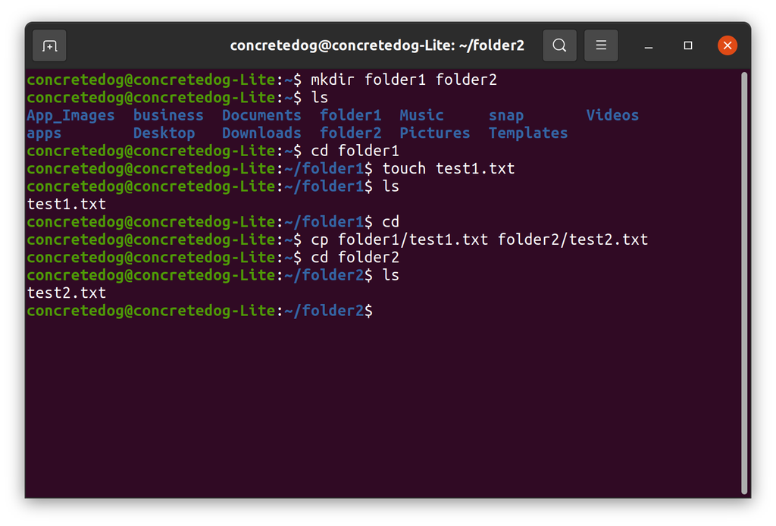Screen dimensions: 776x526
Task: Select the test2.txt filename output
Action: 66,293
